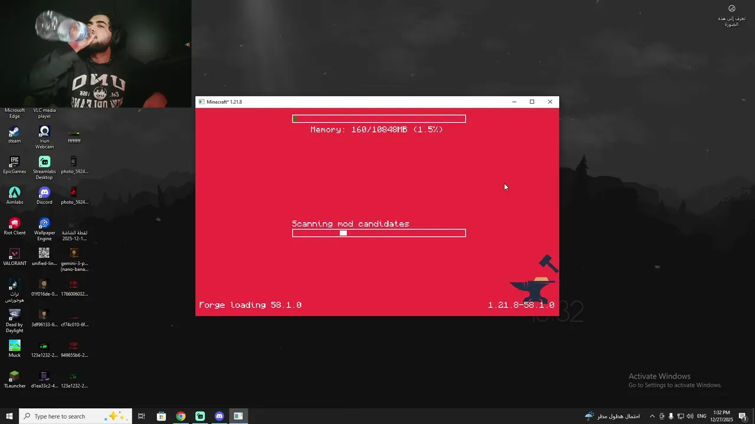This screenshot has height=424, width=755.
Task: Select the 949655b6-2... desktop file
Action: coord(74,349)
